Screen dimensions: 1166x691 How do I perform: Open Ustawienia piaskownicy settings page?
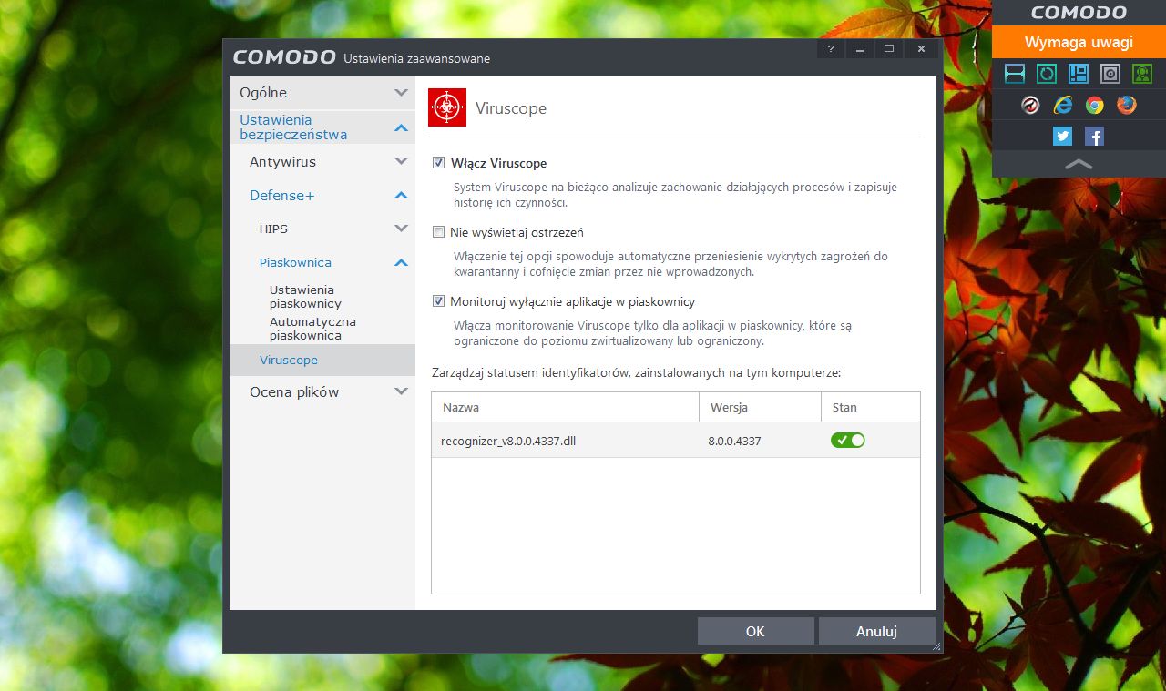305,297
